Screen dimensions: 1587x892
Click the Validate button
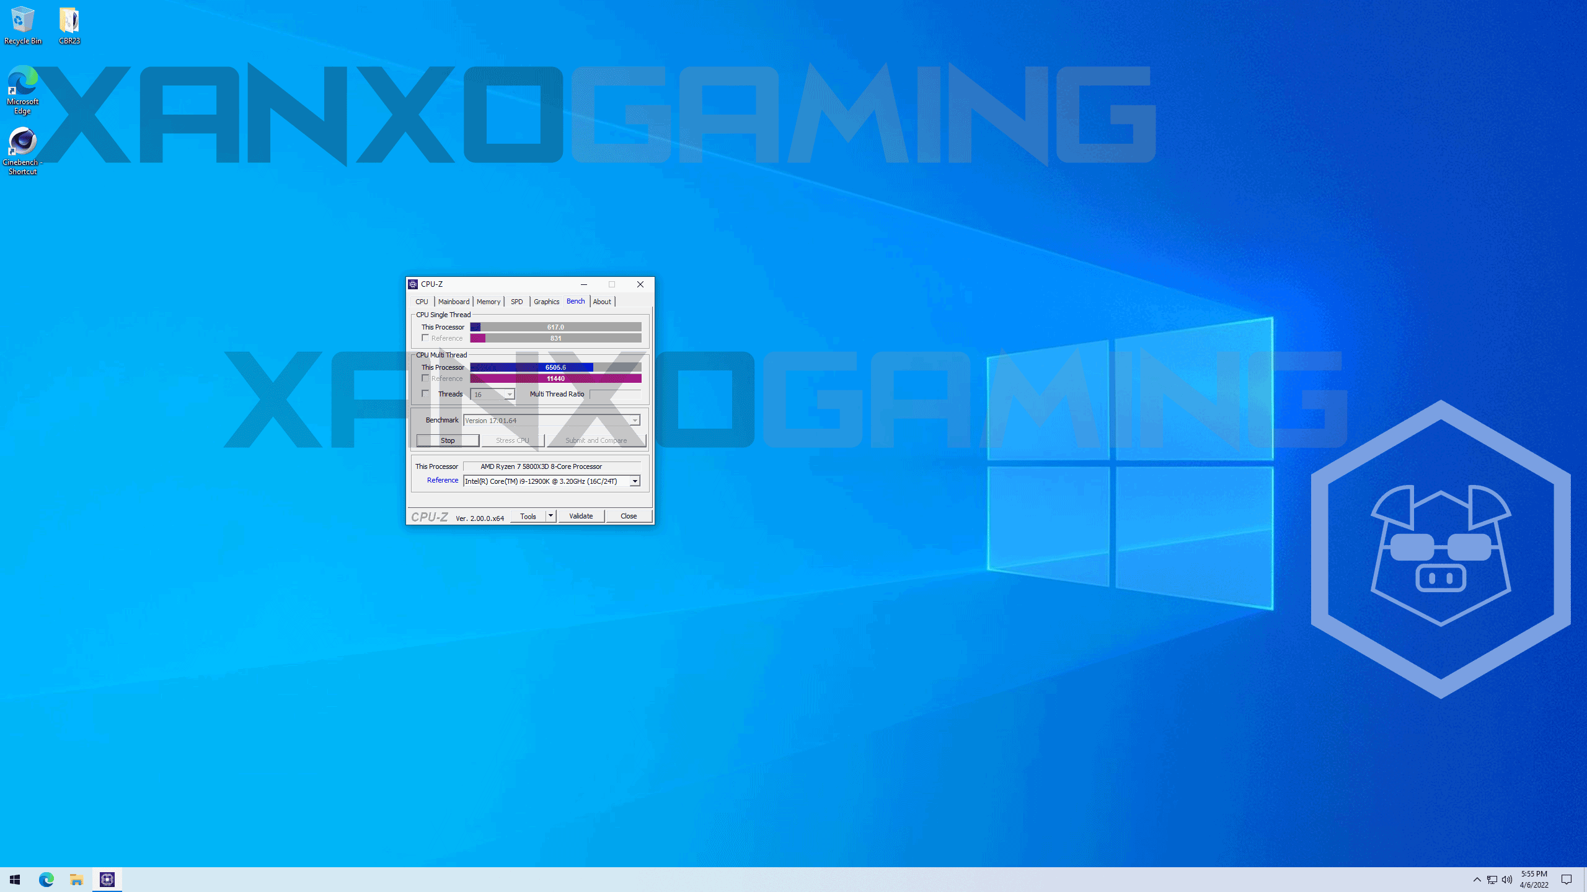(581, 516)
